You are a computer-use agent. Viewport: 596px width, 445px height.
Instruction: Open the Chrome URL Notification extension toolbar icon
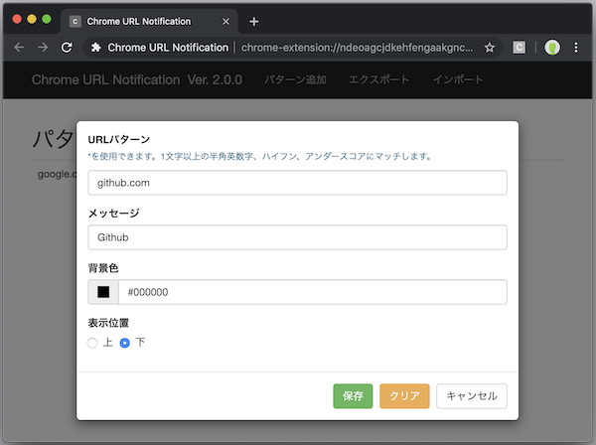[519, 48]
